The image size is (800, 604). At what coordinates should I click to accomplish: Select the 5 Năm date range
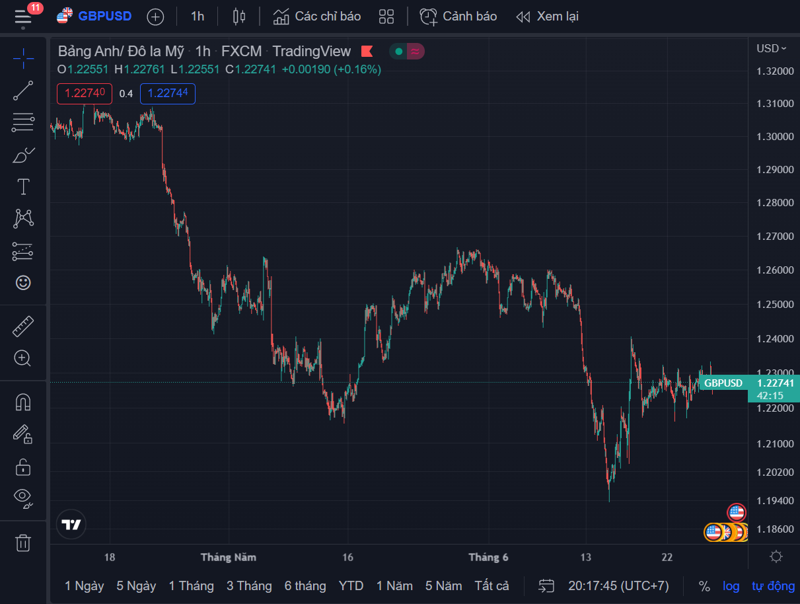[x=444, y=585]
